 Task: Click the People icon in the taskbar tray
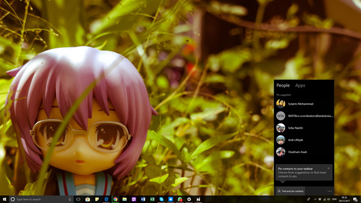click(309, 199)
